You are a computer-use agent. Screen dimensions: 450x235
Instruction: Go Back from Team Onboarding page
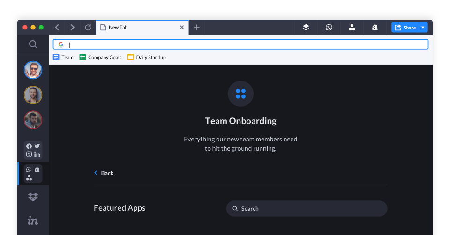pyautogui.click(x=104, y=173)
